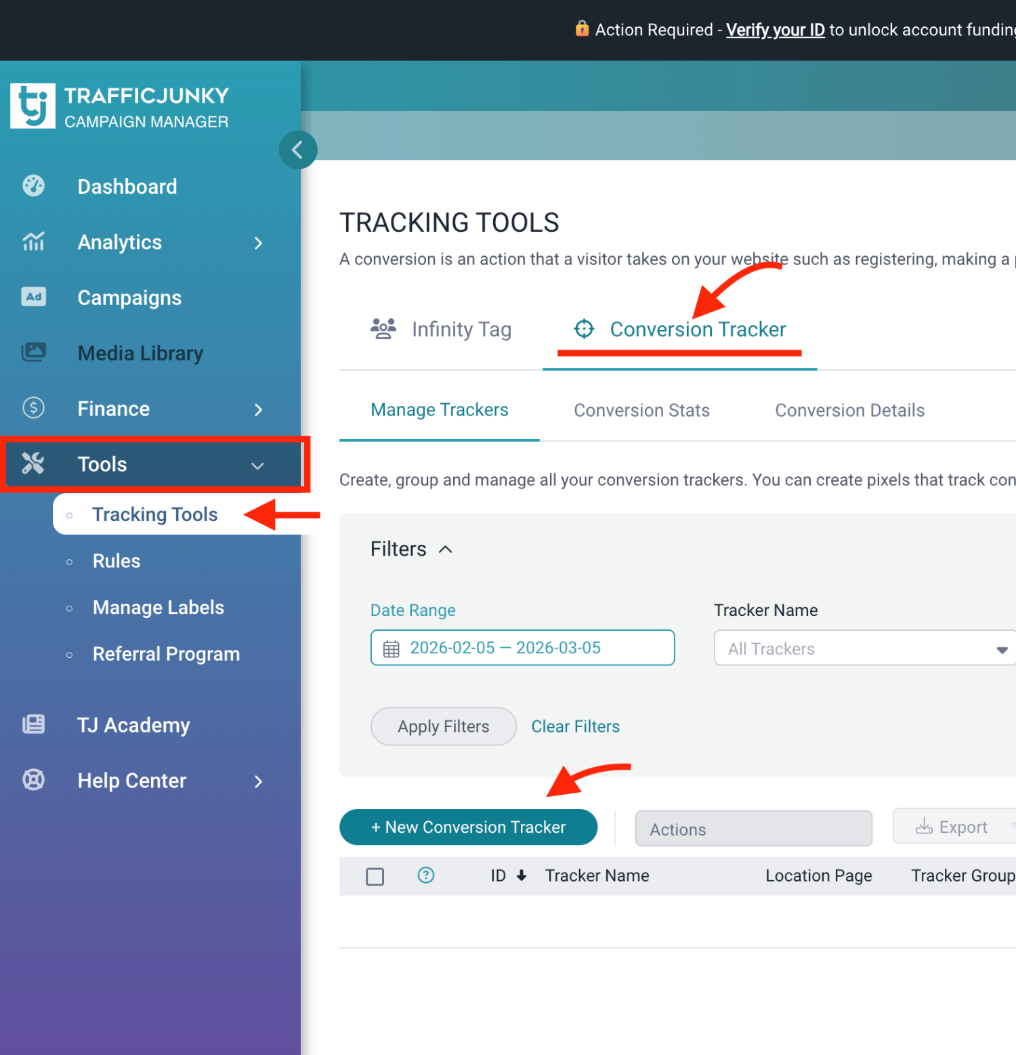This screenshot has width=1016, height=1055.
Task: Click the Export button
Action: point(954,827)
